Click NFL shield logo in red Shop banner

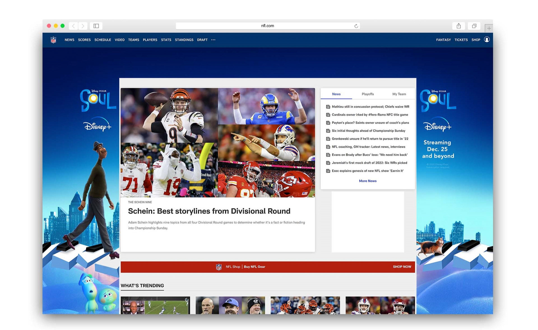[219, 267]
